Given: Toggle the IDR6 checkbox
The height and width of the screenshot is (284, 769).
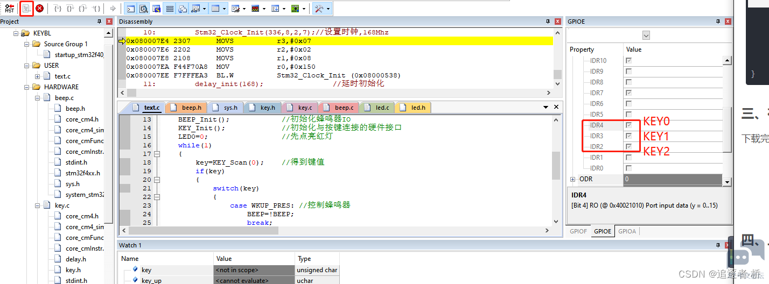Looking at the screenshot, I should pyautogui.click(x=628, y=104).
